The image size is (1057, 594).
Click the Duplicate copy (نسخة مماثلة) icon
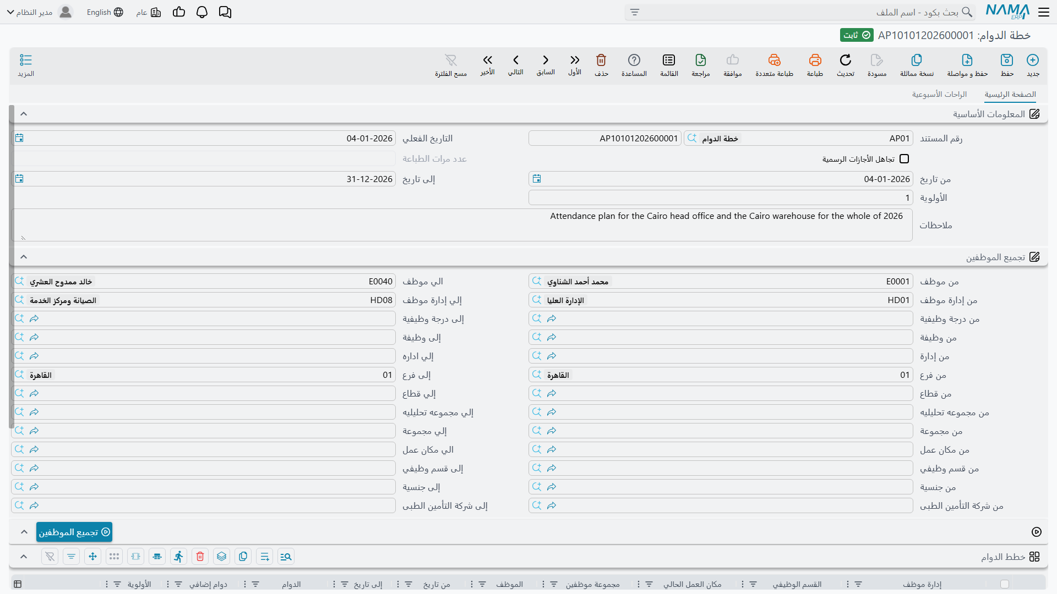917,60
